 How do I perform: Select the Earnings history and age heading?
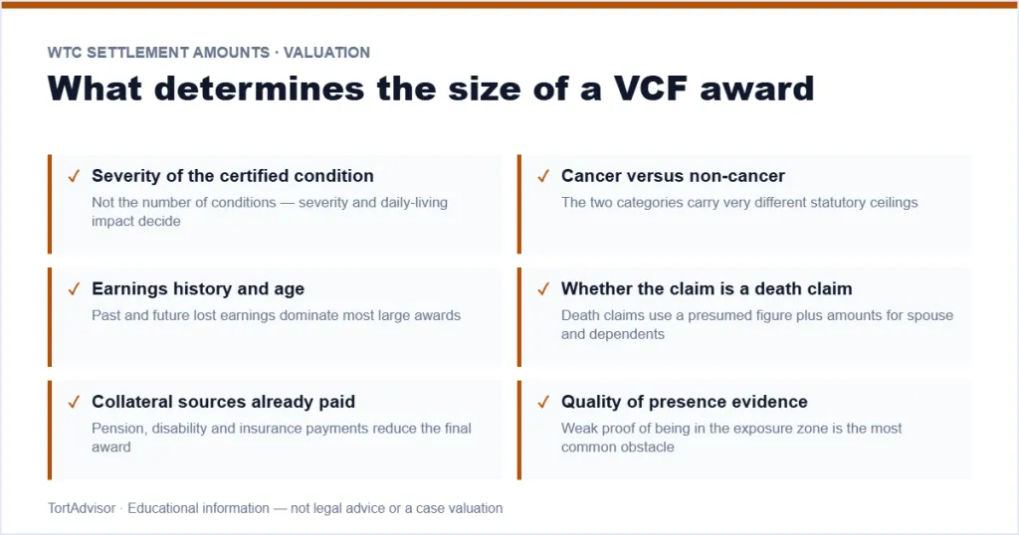[x=198, y=289]
